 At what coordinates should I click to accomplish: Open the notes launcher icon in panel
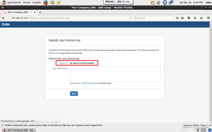click(58, 2)
